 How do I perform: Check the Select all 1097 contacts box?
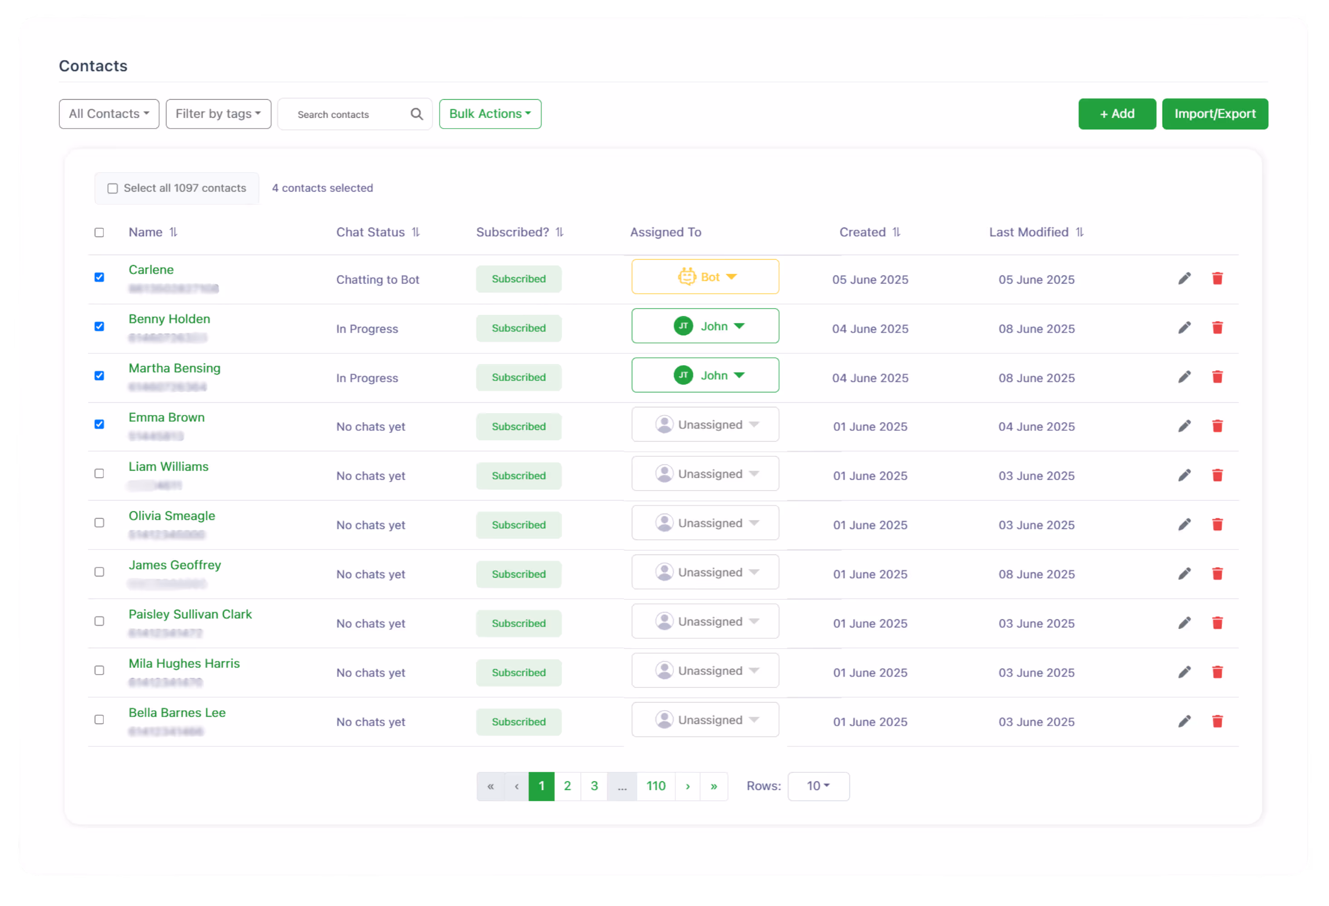112,188
